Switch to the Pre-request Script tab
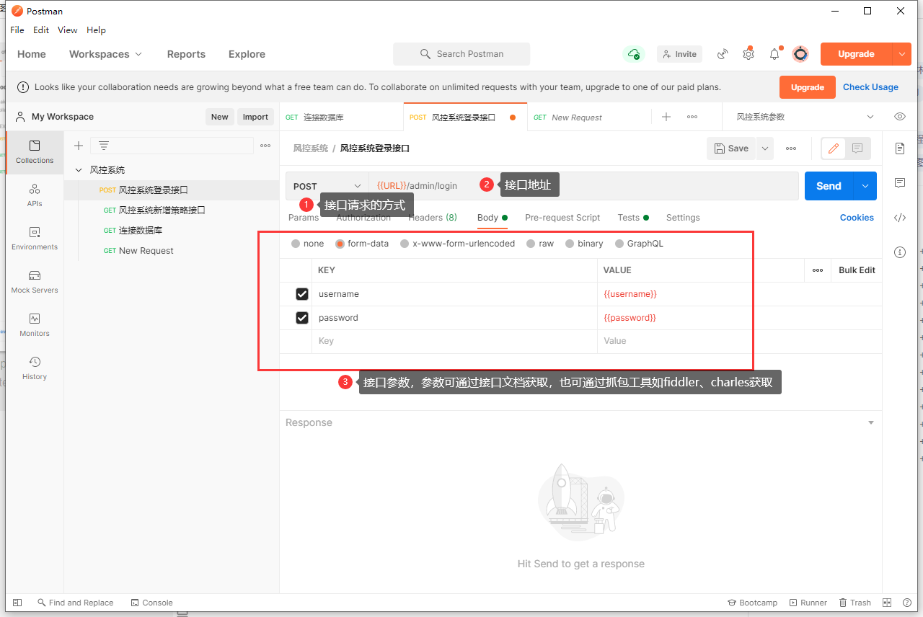This screenshot has height=617, width=923. (563, 217)
